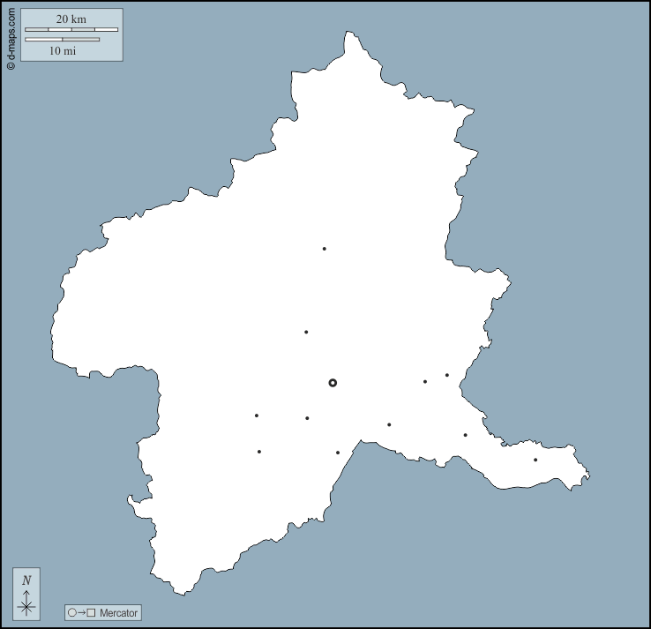The height and width of the screenshot is (629, 651).
Task: Select the city dot midway between northernmost dot and capital
Action: pyautogui.click(x=306, y=333)
